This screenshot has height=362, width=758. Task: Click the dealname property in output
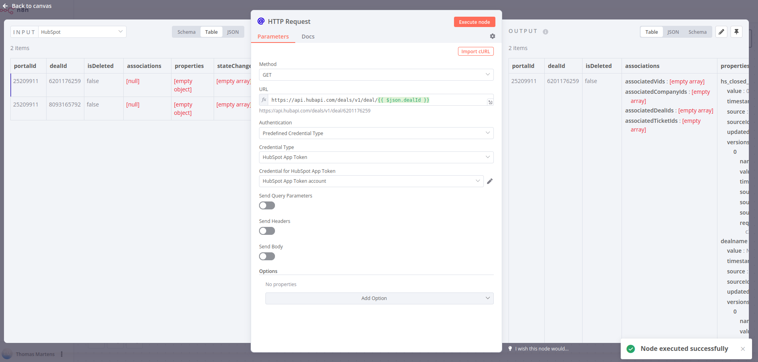(734, 241)
